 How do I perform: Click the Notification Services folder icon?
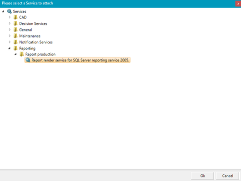(x=15, y=42)
